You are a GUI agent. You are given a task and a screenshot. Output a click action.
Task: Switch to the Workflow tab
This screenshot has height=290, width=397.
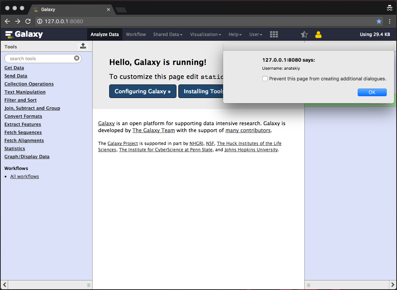click(x=136, y=35)
